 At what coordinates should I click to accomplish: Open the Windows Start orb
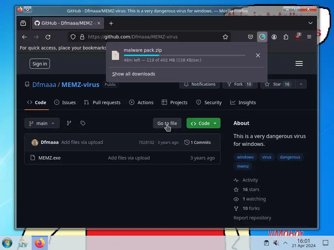(x=7, y=243)
